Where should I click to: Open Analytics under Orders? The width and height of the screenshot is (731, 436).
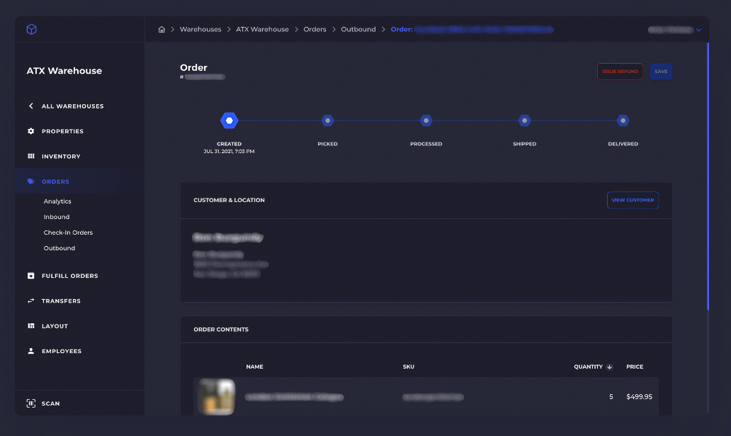click(57, 201)
